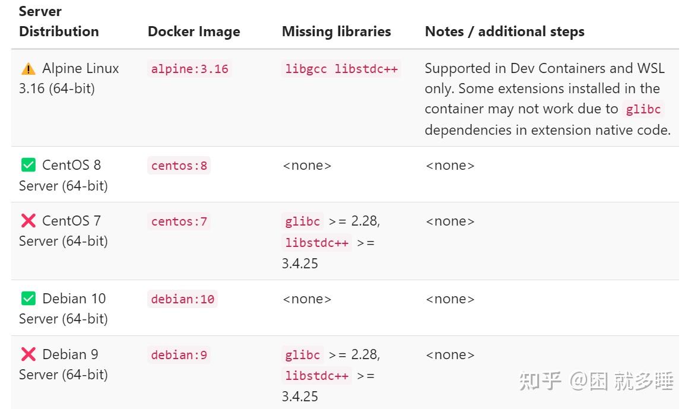
Task: Click the red X beside Debian 9
Action: point(28,354)
